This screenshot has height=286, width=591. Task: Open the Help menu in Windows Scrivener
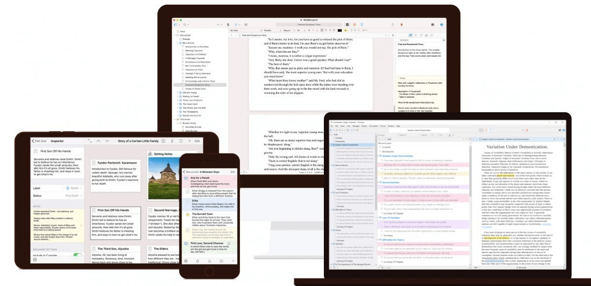pyautogui.click(x=398, y=126)
